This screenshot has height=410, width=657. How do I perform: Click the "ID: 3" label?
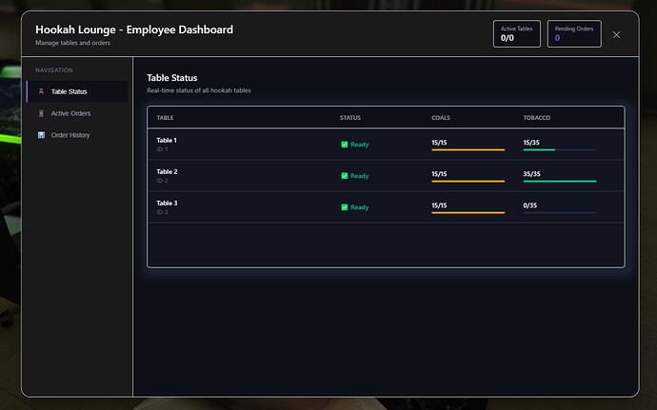pos(162,212)
